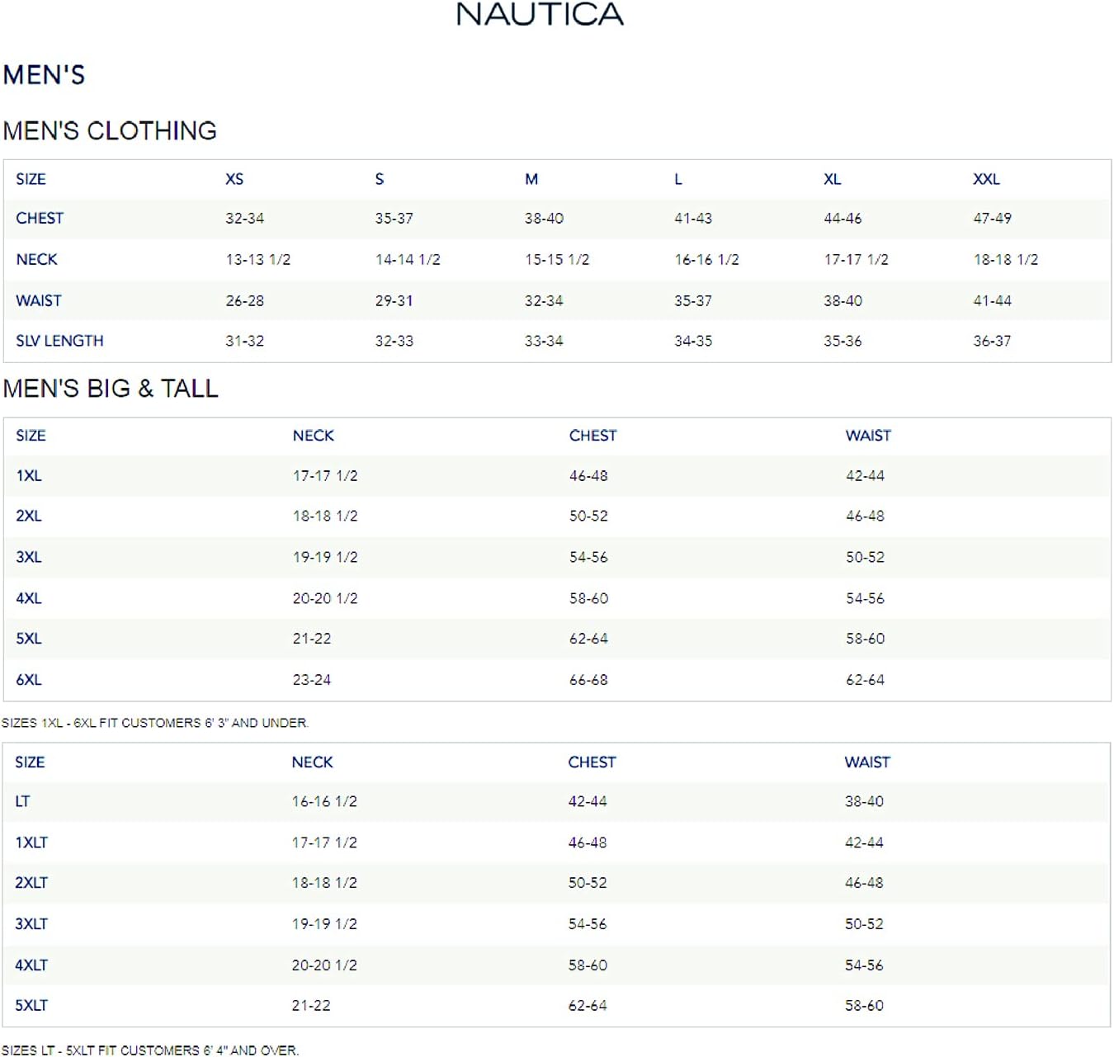Select the chest value 47-49 for XXL

coord(992,219)
